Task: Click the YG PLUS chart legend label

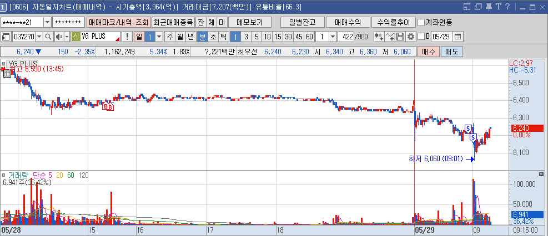Action: 22,64
